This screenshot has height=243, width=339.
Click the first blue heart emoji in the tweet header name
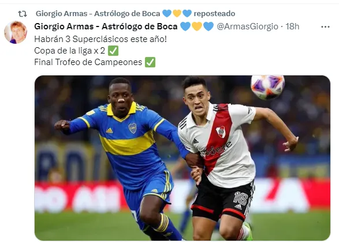(185, 26)
